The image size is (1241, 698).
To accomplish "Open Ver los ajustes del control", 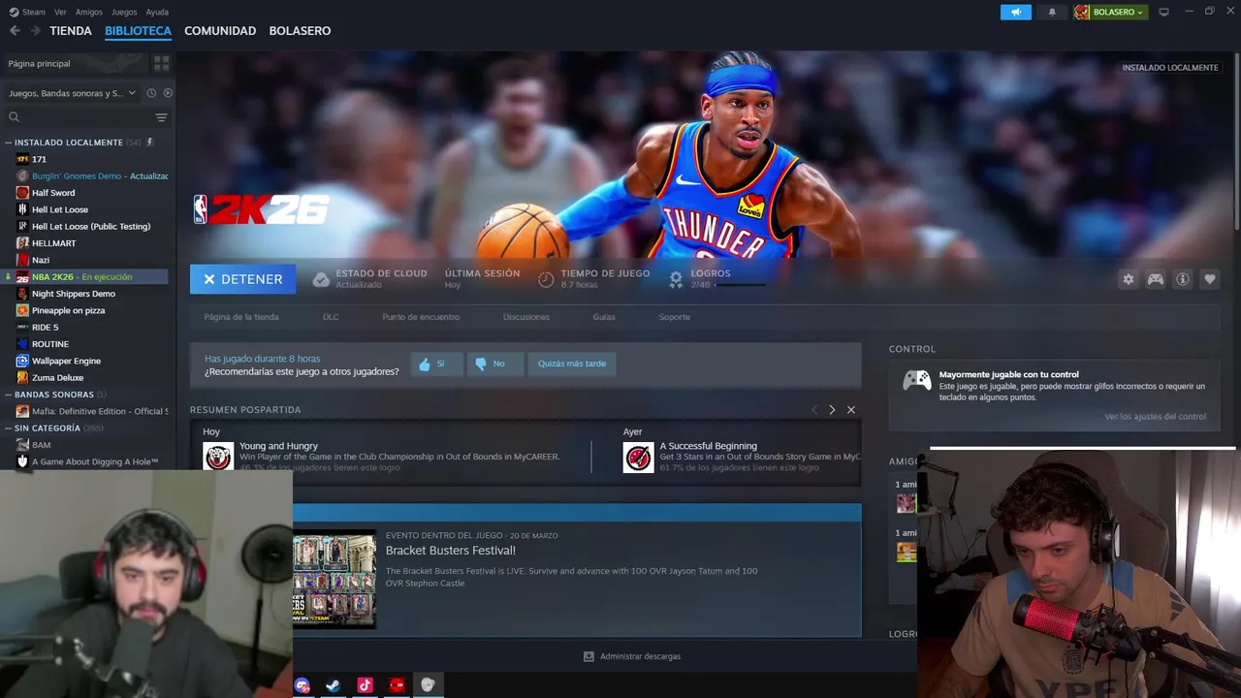I will click(1155, 417).
